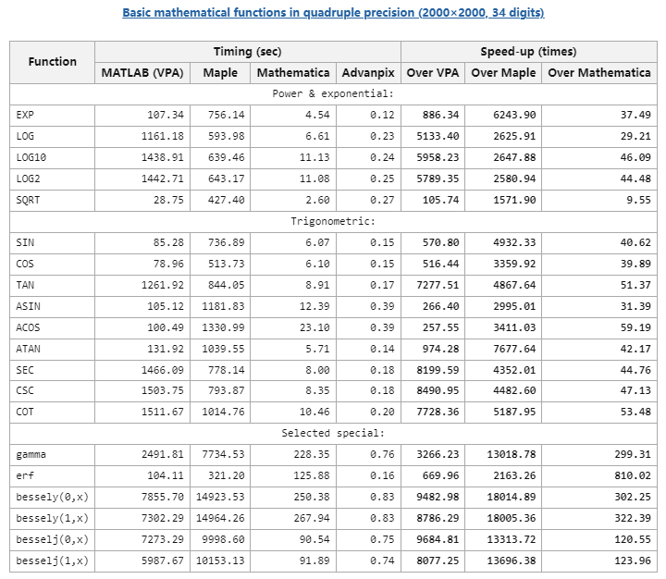The height and width of the screenshot is (579, 666).
Task: Click the SEC function row label
Action: [25, 370]
